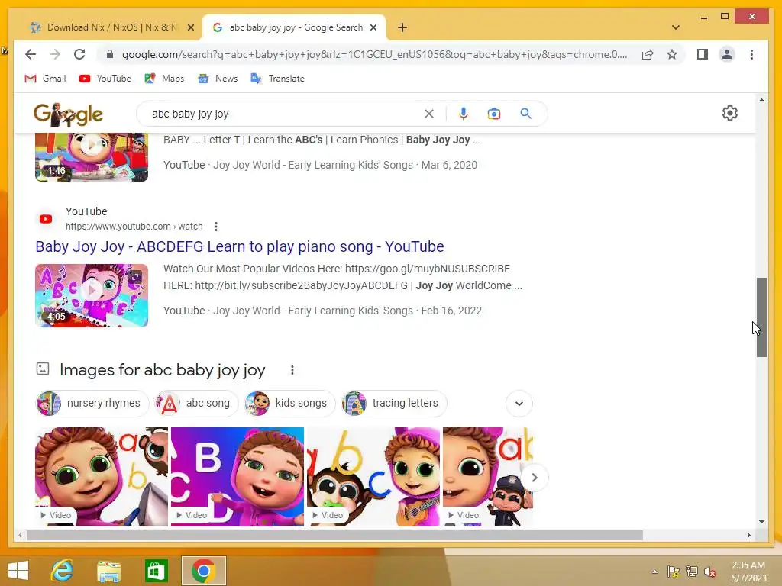Open Chrome side panel

click(703, 54)
